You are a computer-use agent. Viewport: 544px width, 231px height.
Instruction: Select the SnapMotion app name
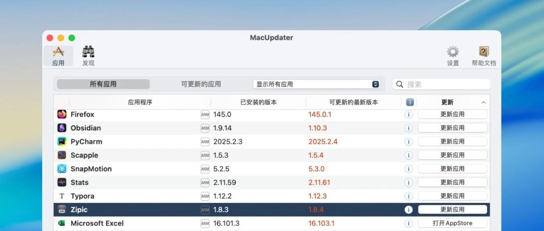pyautogui.click(x=91, y=169)
